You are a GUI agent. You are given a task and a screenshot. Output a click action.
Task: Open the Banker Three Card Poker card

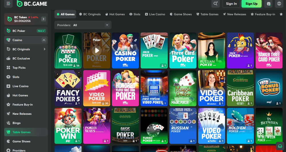point(269,50)
